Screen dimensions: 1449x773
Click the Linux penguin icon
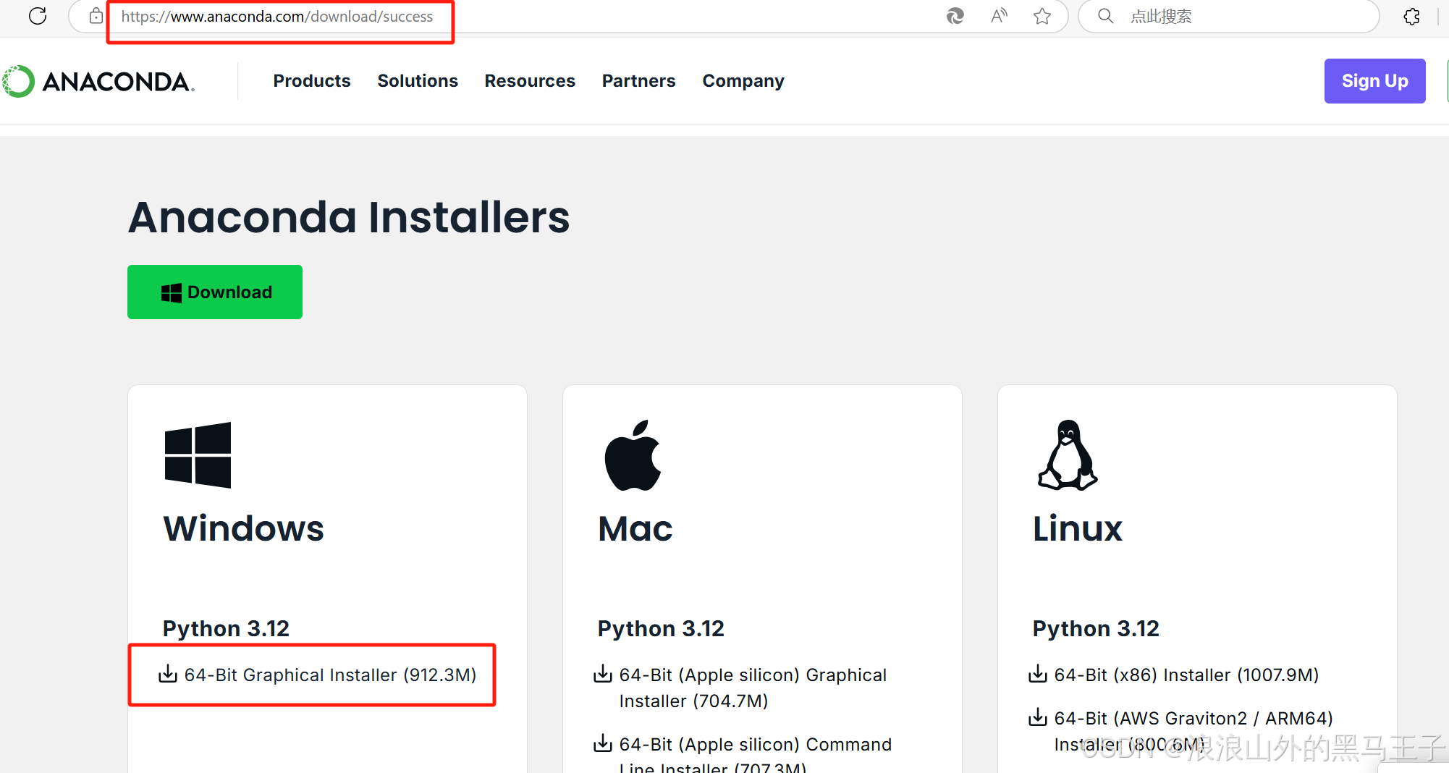(1068, 455)
